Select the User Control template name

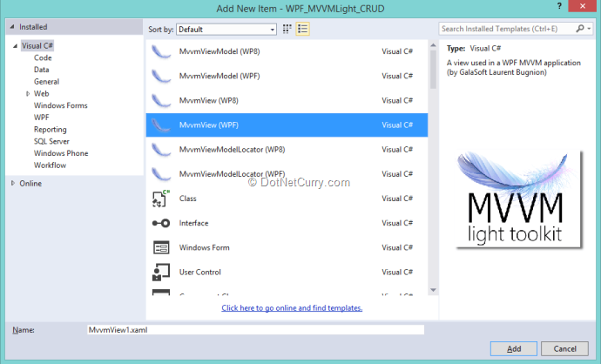coord(200,272)
